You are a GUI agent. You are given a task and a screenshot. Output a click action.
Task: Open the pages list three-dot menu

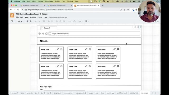tap(10, 93)
